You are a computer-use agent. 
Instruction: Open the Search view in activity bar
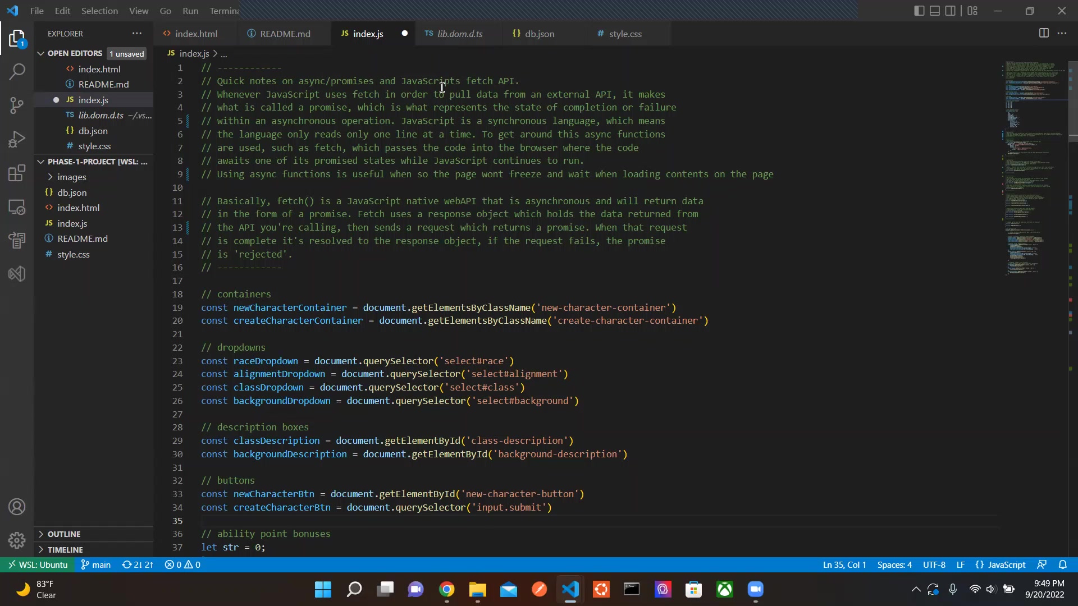pyautogui.click(x=17, y=72)
